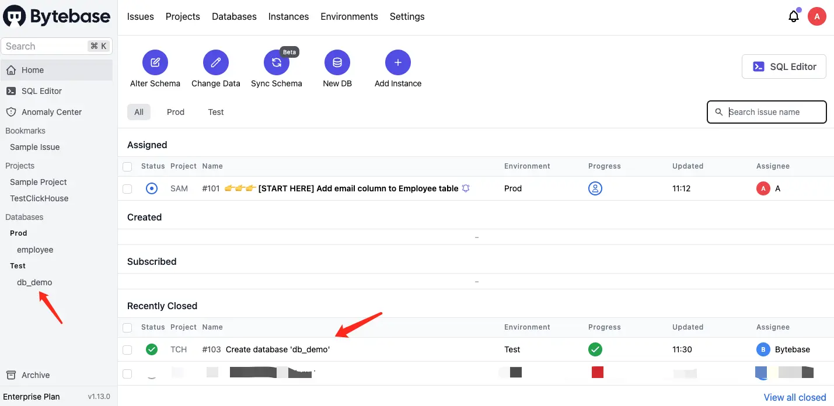Image resolution: width=834 pixels, height=406 pixels.
Task: Open the notification bell
Action: (x=794, y=16)
